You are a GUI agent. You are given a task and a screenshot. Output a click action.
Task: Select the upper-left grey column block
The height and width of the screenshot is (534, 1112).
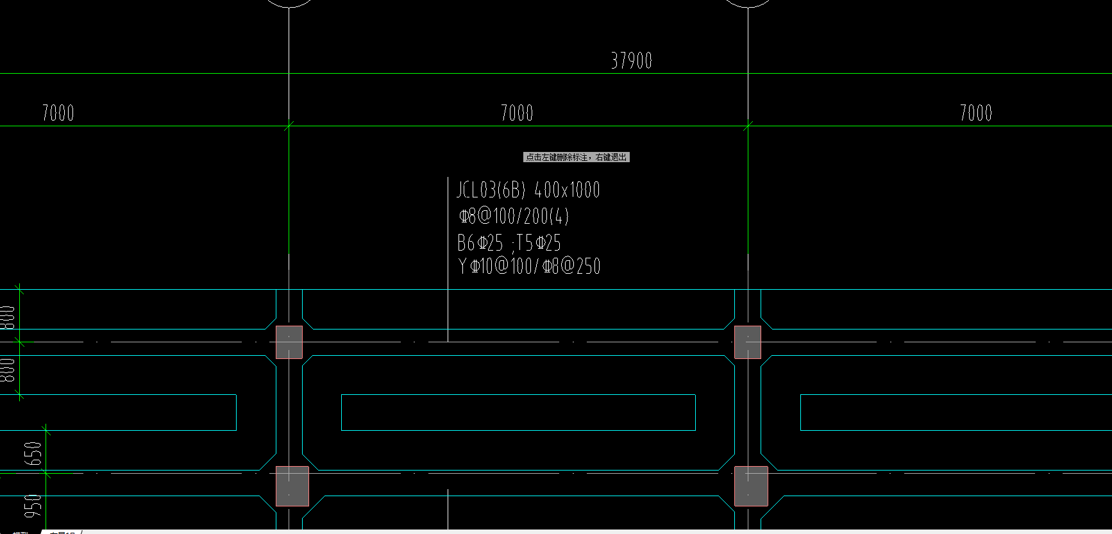pyautogui.click(x=289, y=342)
